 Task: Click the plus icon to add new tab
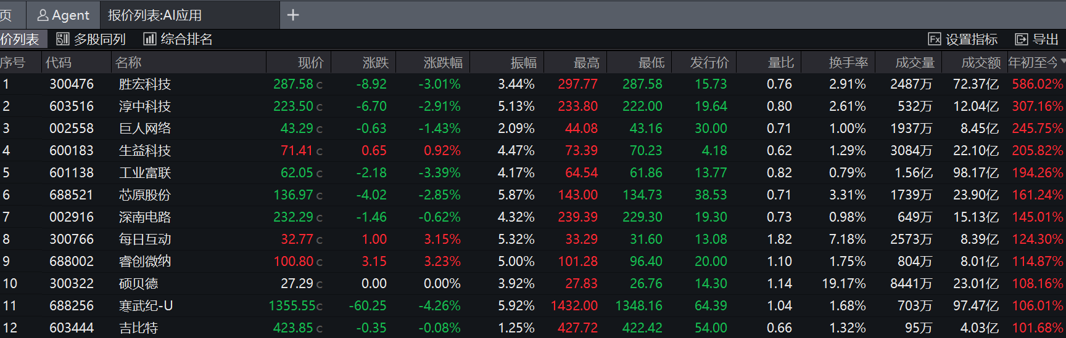pyautogui.click(x=293, y=15)
